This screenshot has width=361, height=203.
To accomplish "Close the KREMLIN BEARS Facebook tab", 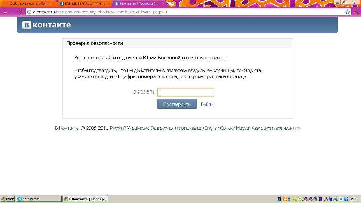I will [109, 4].
